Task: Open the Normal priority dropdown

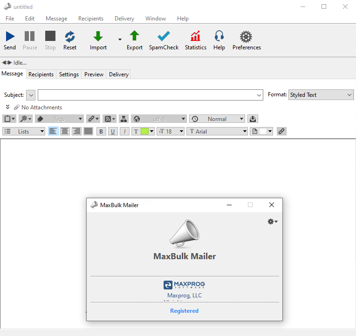Action: [217, 119]
